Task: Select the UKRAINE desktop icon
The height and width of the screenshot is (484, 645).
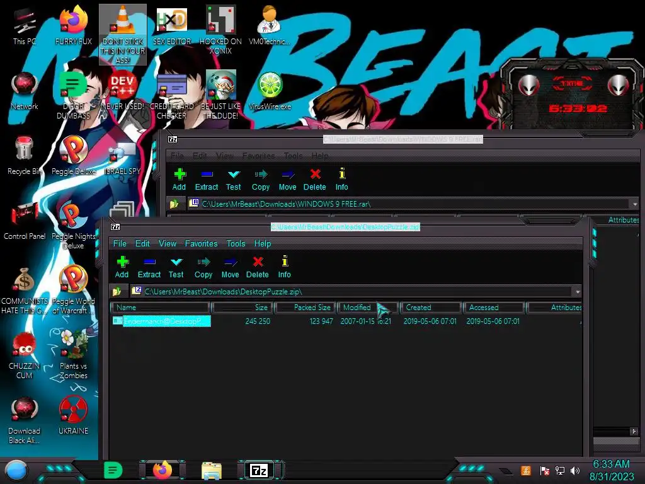Action: point(73,416)
